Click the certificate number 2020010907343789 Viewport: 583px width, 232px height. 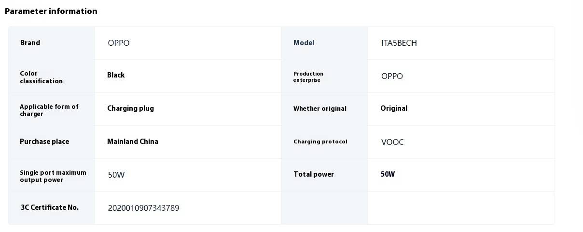tap(143, 208)
